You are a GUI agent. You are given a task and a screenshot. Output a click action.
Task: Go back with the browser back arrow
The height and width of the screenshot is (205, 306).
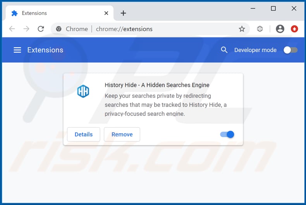(12, 29)
